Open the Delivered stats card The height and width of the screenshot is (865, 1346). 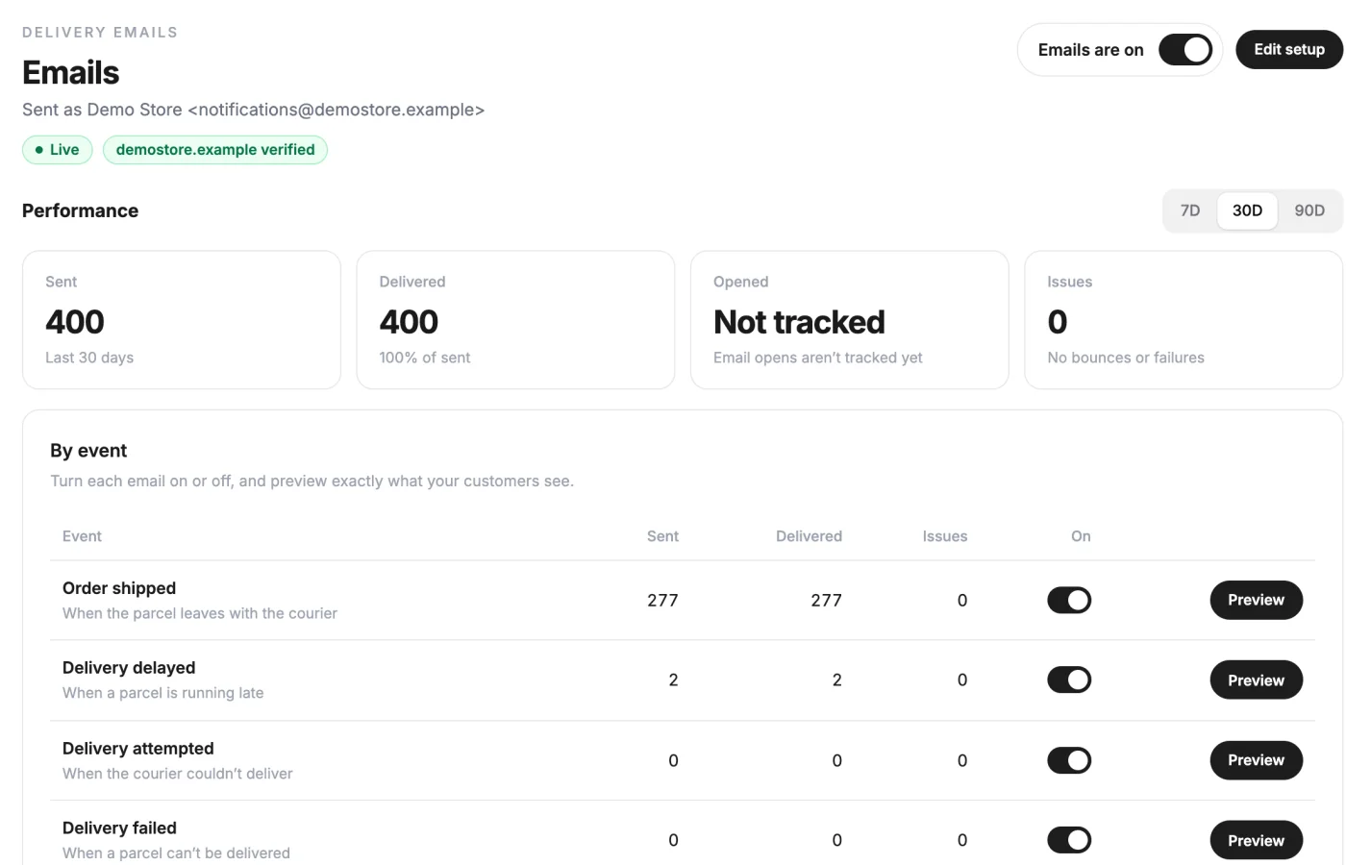(515, 320)
